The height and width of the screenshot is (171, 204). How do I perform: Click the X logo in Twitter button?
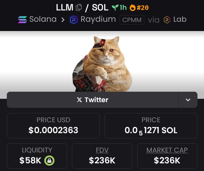click(79, 100)
